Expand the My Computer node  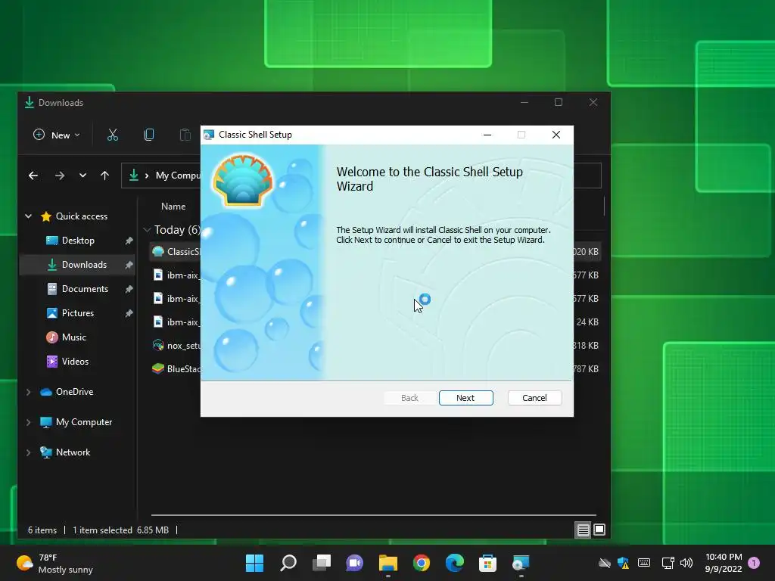[x=29, y=422]
